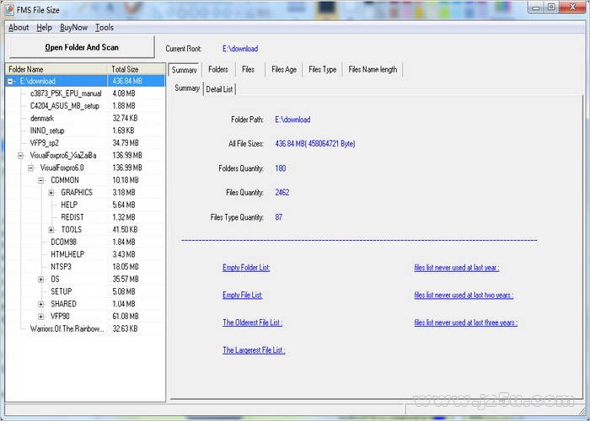
Task: Click the 61.08 MB size of VFP98
Action: [126, 317]
